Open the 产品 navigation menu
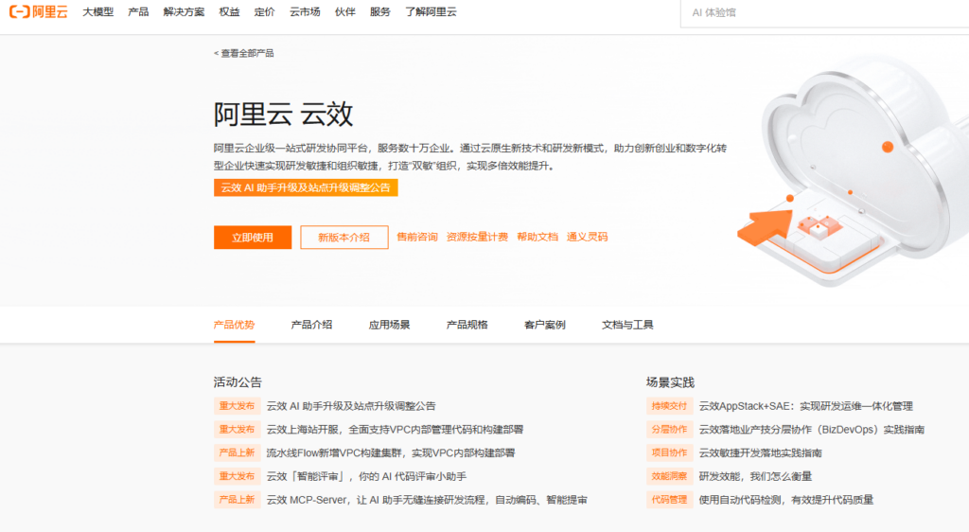The width and height of the screenshot is (969, 532). (x=138, y=11)
